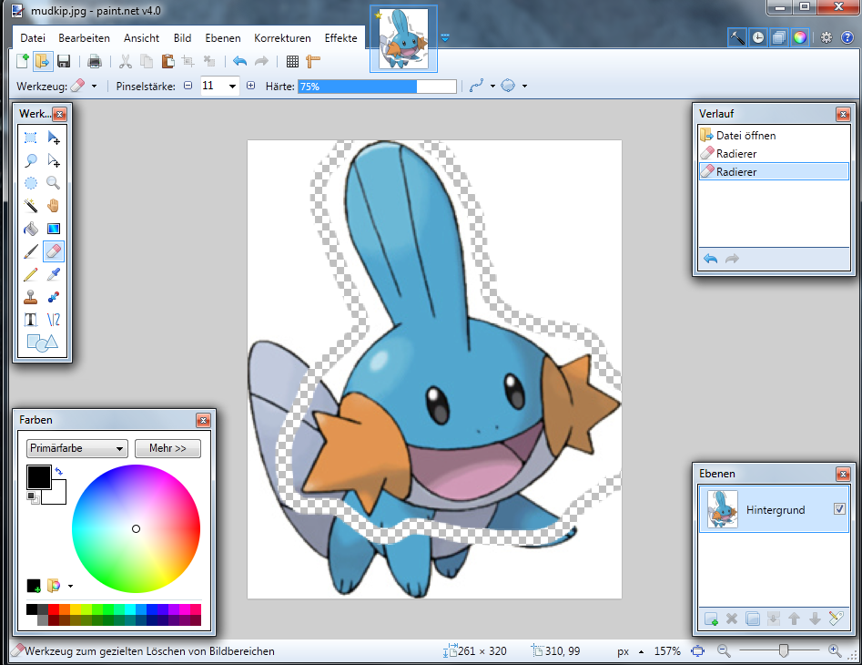Swap primary and secondary colors
The height and width of the screenshot is (665, 862).
(x=59, y=471)
